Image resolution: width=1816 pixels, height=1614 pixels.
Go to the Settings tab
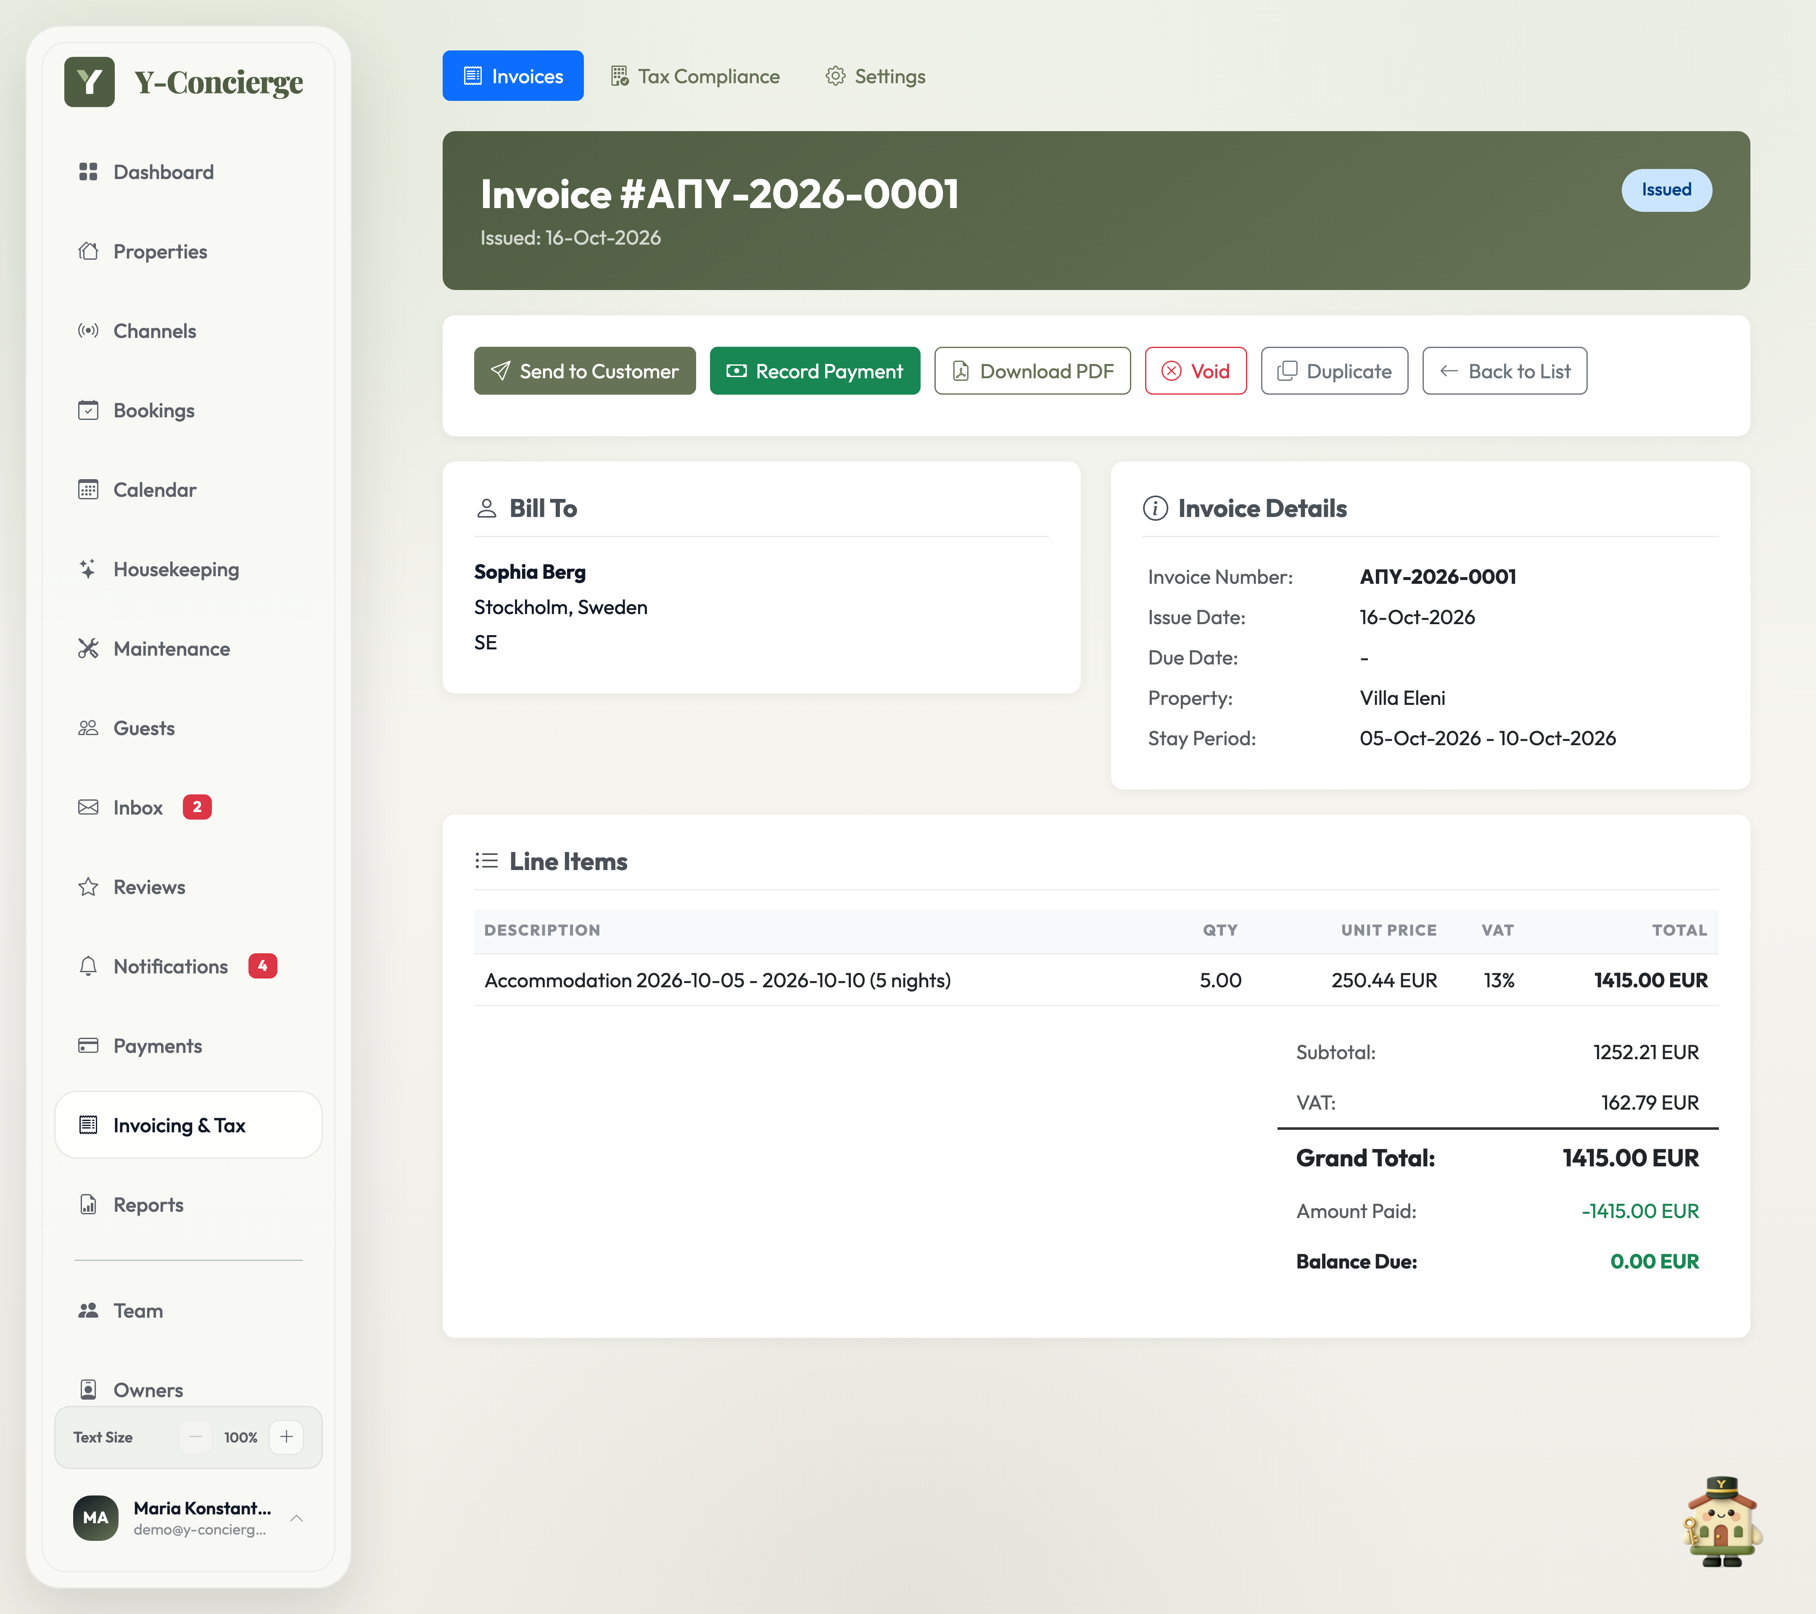pos(875,76)
